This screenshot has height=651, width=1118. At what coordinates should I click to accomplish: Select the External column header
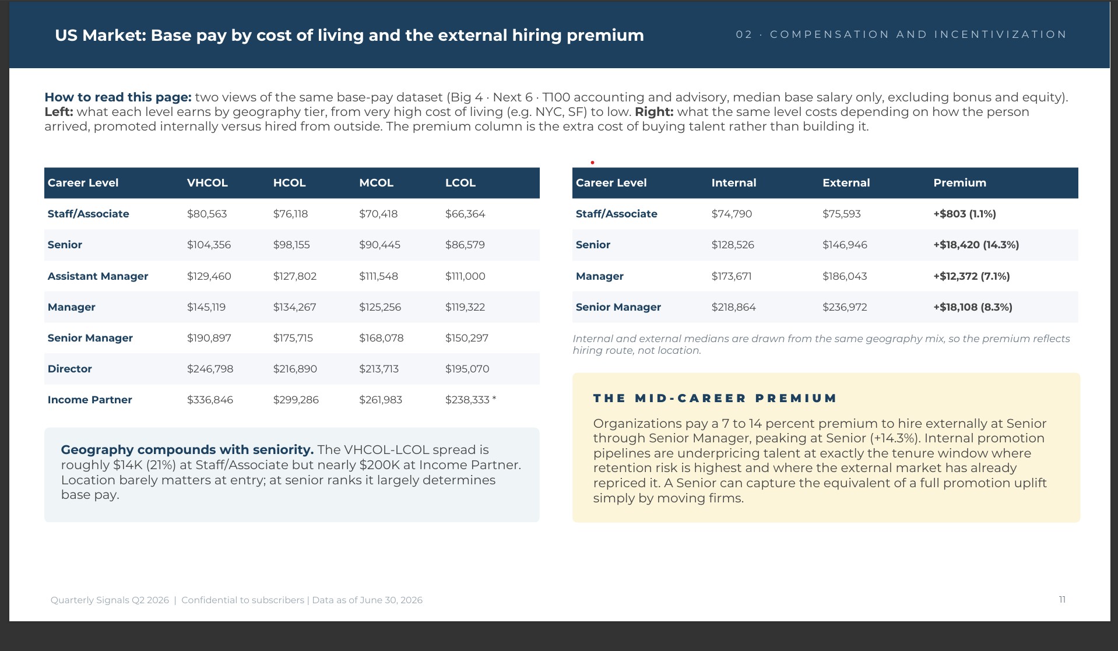pyautogui.click(x=846, y=182)
